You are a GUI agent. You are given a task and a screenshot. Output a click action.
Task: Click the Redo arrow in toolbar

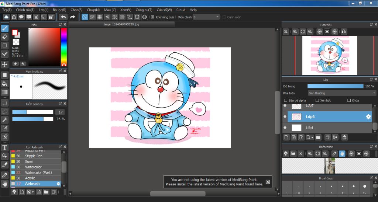[x=72, y=17]
